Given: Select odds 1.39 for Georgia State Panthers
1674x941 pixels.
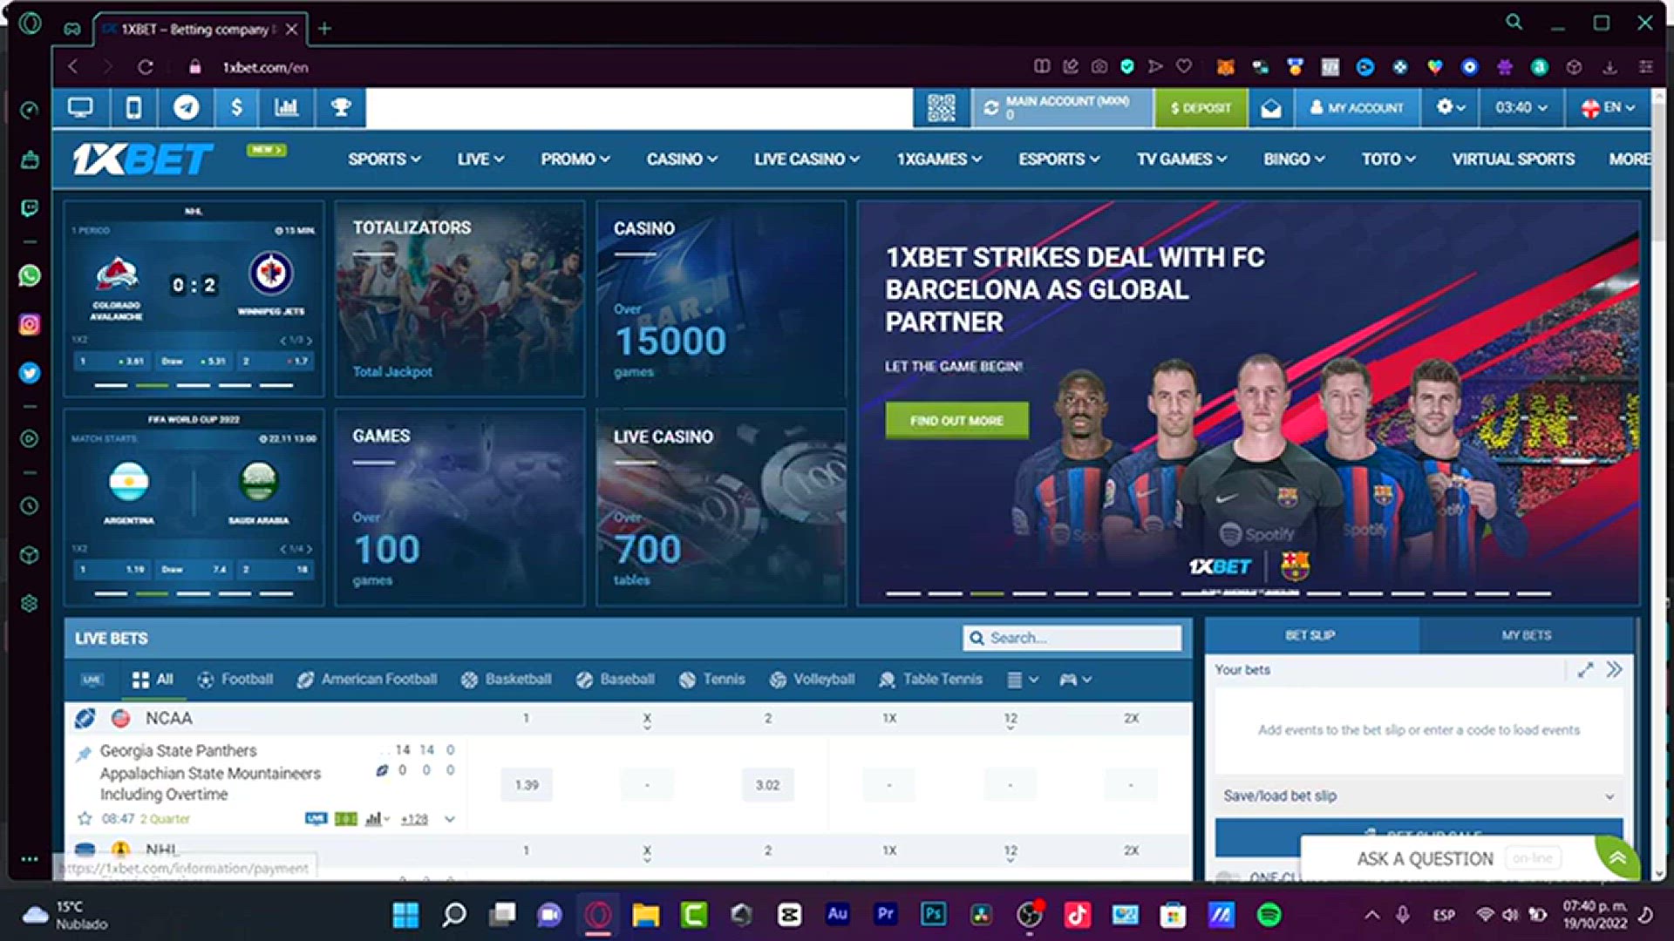Looking at the screenshot, I should 527,785.
